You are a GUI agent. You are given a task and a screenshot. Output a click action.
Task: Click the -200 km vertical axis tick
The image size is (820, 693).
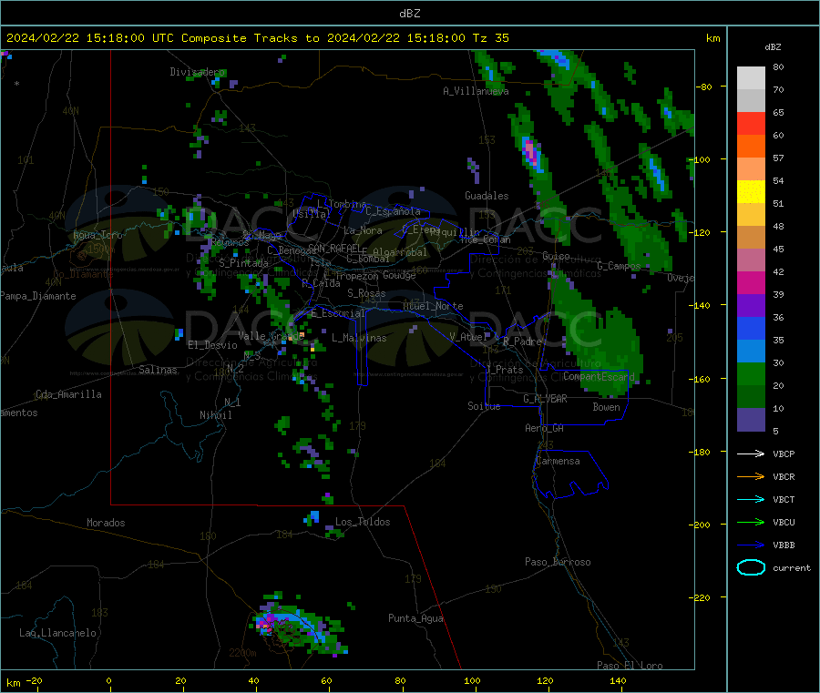click(x=702, y=525)
